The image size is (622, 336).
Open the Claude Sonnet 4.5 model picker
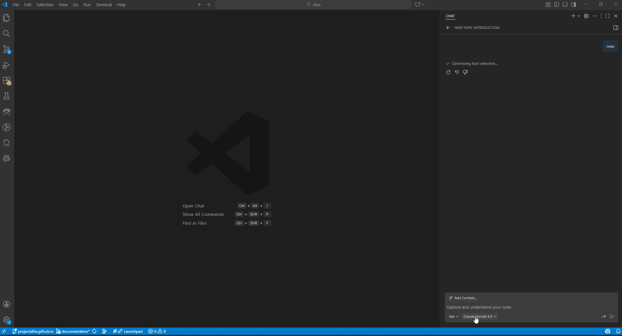[x=480, y=316]
